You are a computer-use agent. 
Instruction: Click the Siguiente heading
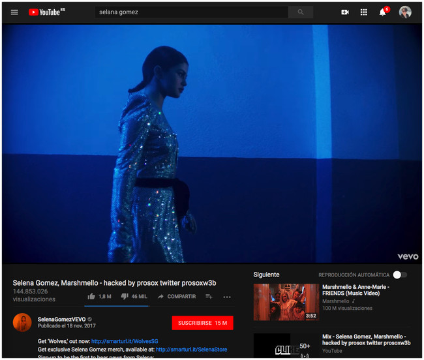click(266, 275)
